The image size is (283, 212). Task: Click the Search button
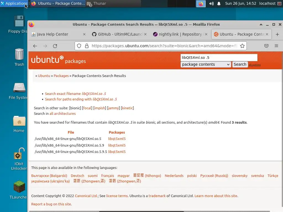pos(240,64)
